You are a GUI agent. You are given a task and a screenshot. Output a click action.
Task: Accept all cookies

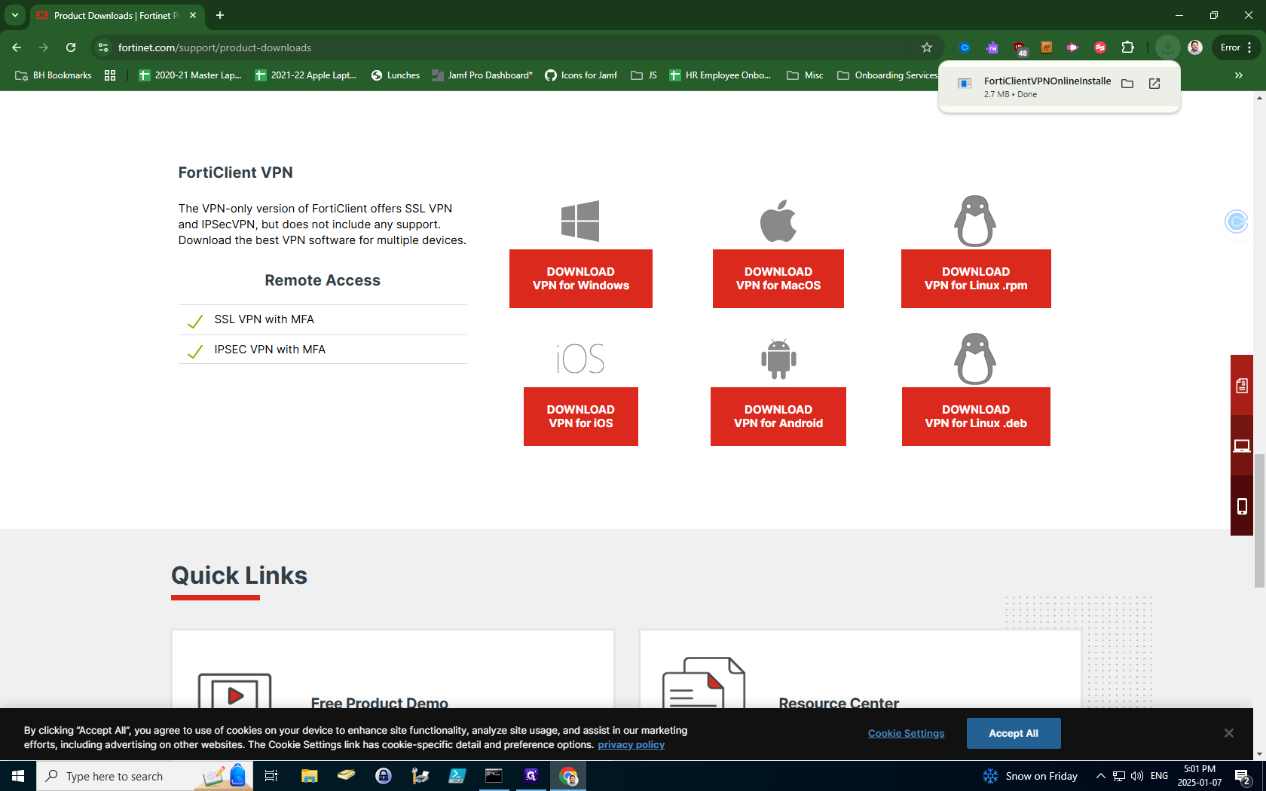click(x=1014, y=733)
